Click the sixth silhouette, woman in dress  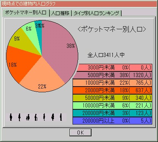[x=53, y=117]
